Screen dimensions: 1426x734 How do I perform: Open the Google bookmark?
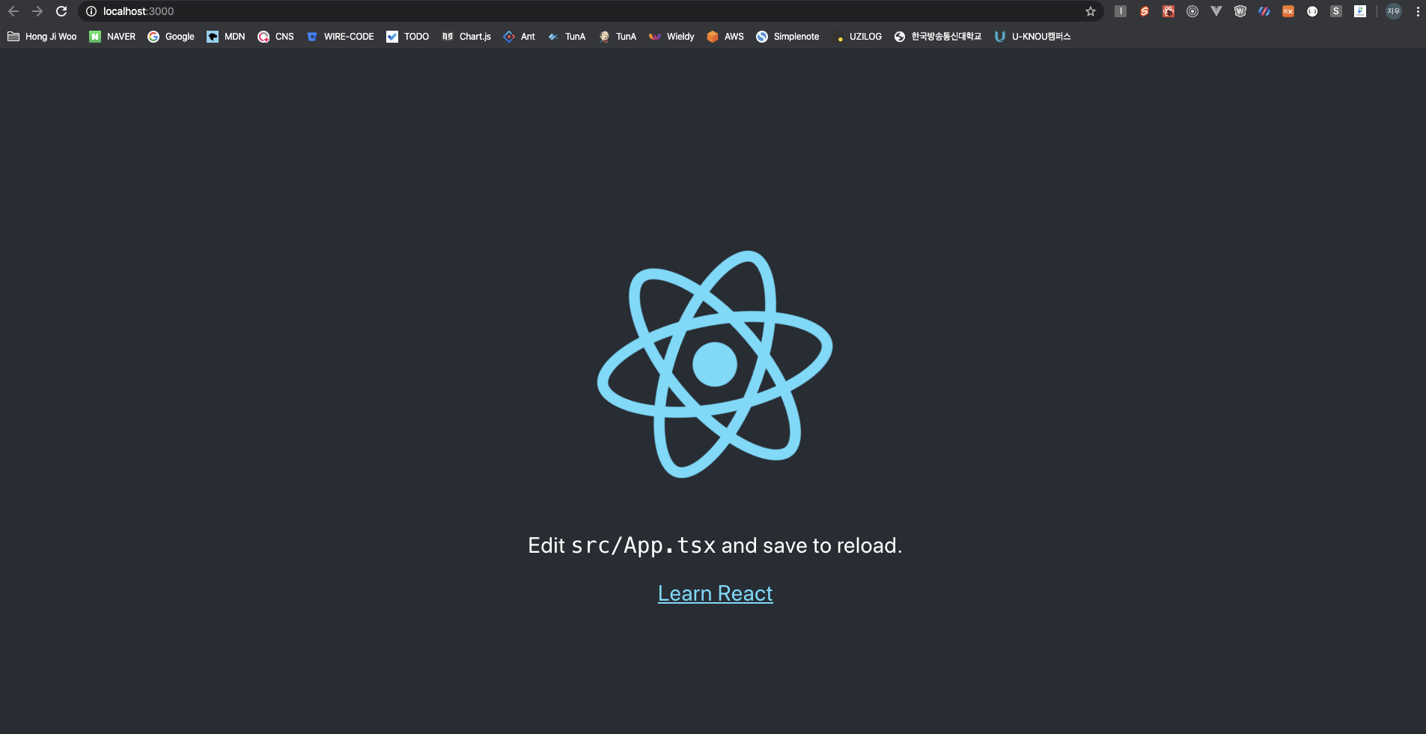click(x=171, y=37)
